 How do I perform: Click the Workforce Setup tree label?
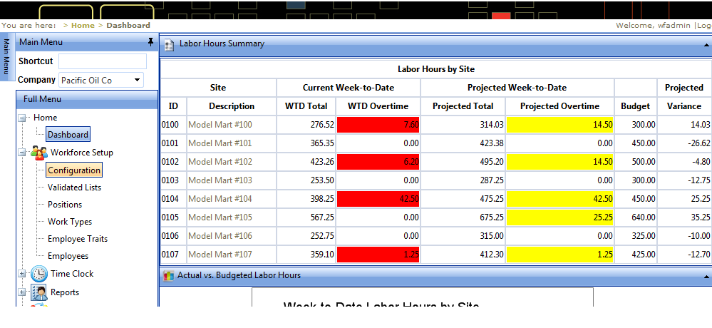[x=82, y=153]
